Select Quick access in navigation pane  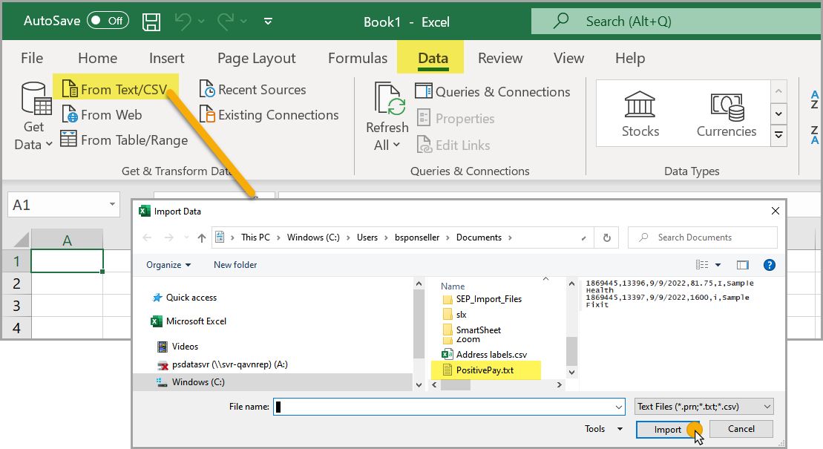coord(184,298)
